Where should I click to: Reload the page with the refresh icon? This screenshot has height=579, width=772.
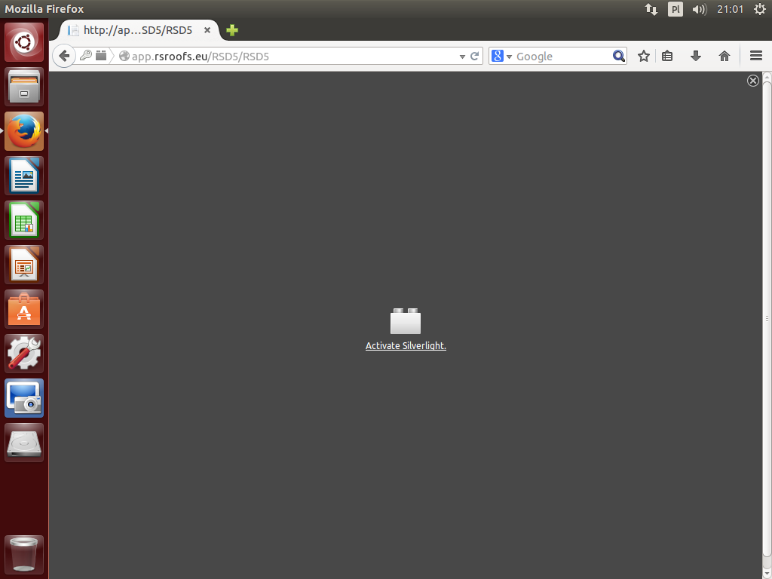(x=475, y=56)
